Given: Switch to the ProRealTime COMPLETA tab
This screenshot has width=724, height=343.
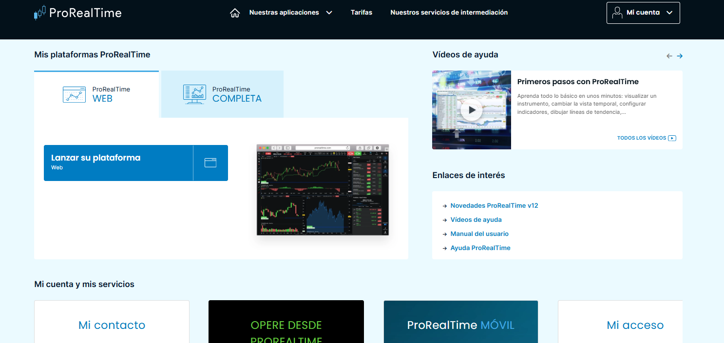Looking at the screenshot, I should 222,94.
